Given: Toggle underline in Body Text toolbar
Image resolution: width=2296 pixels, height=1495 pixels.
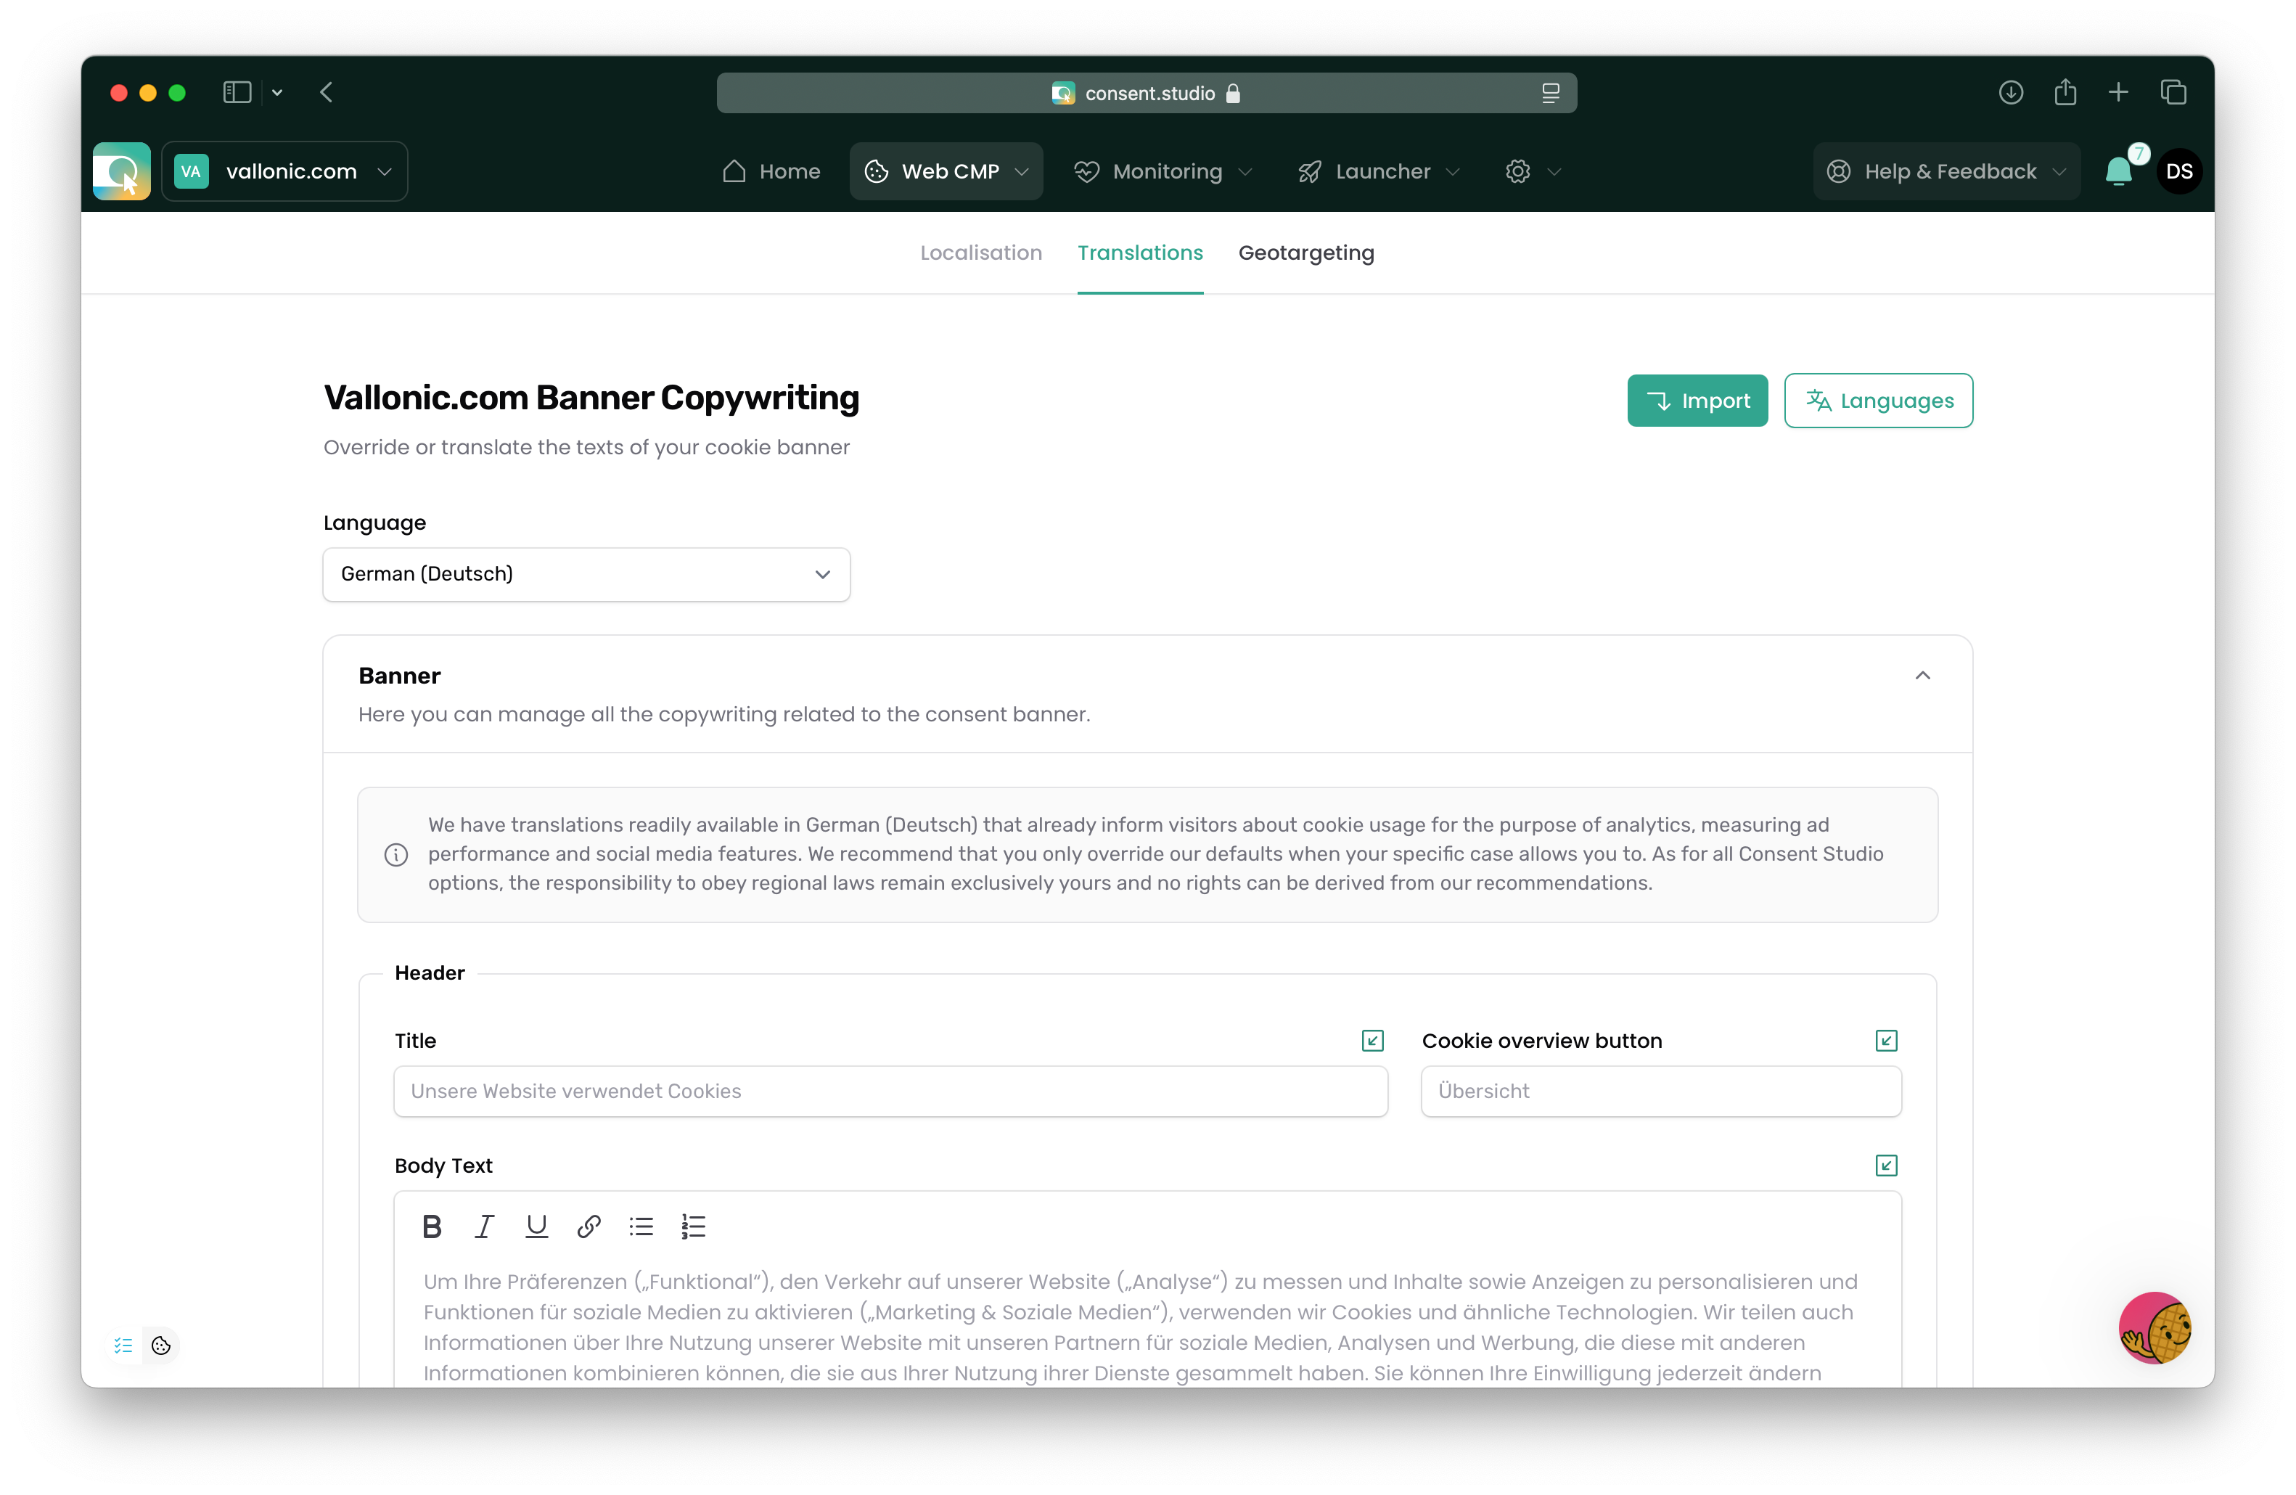Looking at the screenshot, I should pyautogui.click(x=536, y=1226).
